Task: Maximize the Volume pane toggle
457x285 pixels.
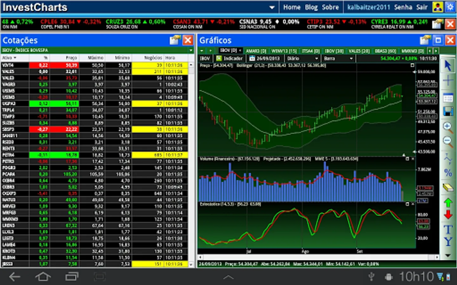Action: (407, 159)
